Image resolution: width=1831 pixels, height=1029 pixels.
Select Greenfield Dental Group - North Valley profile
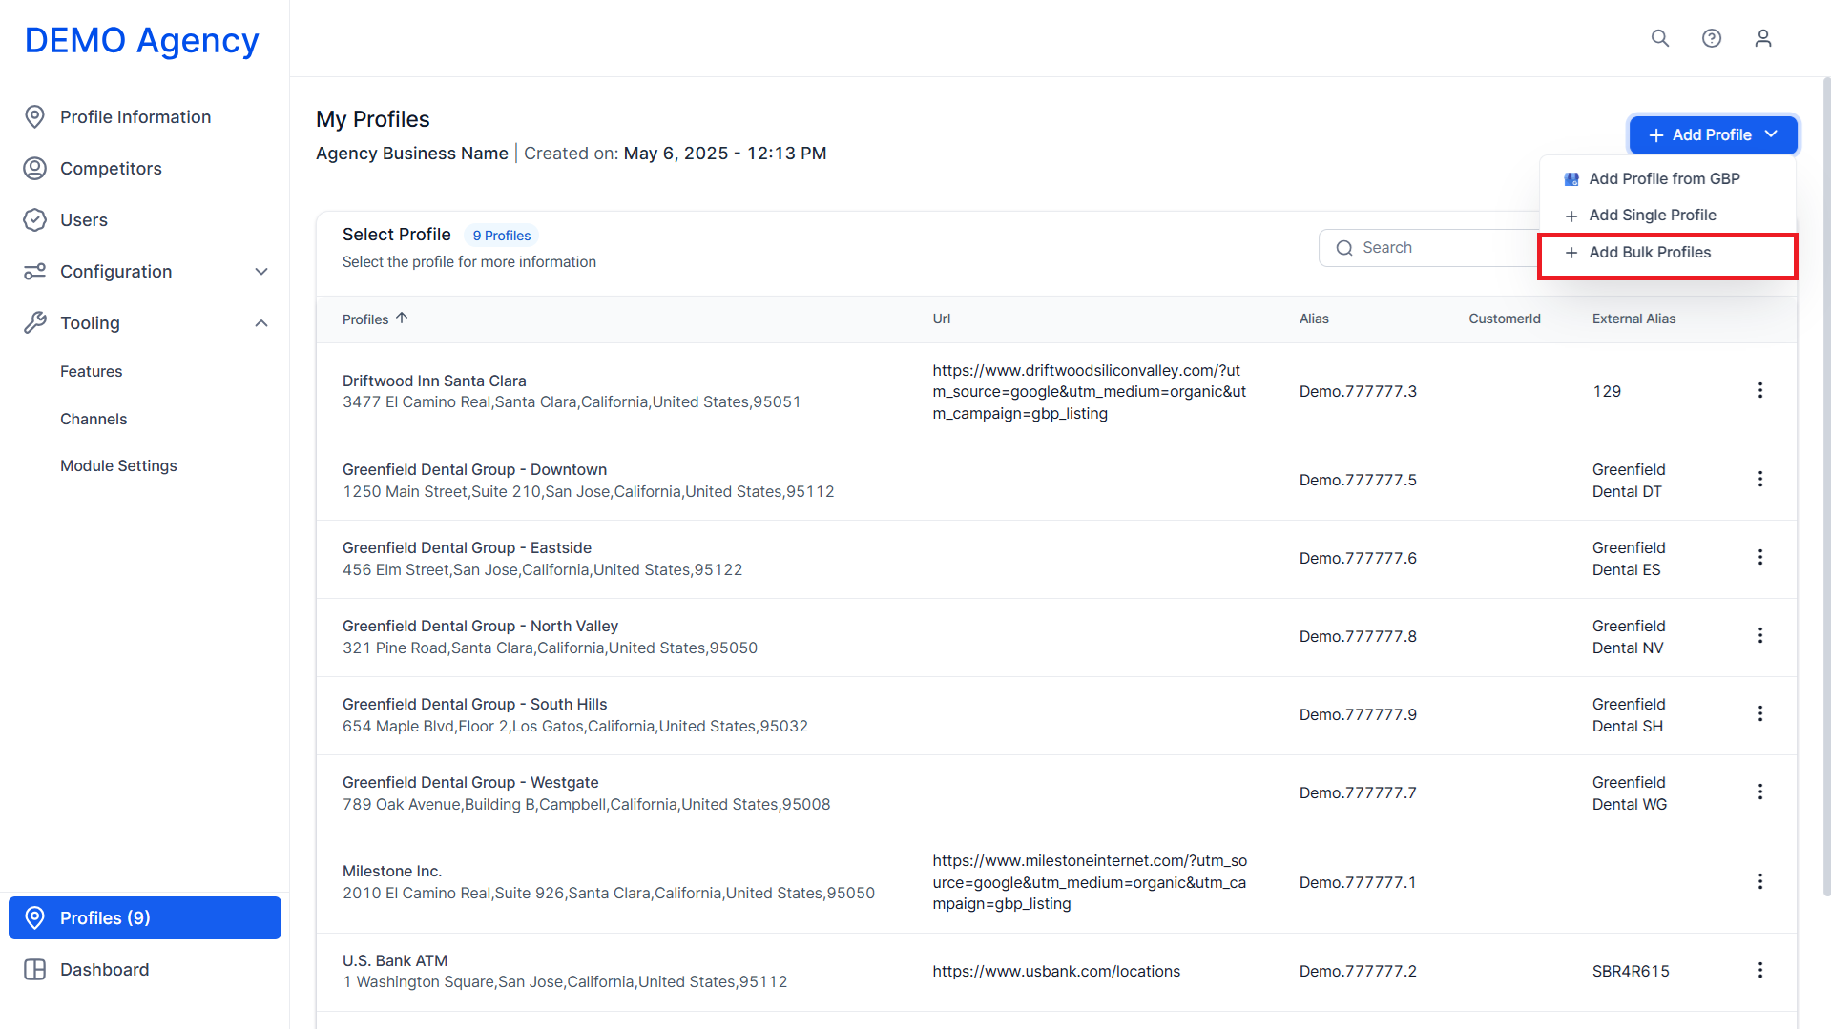[480, 626]
